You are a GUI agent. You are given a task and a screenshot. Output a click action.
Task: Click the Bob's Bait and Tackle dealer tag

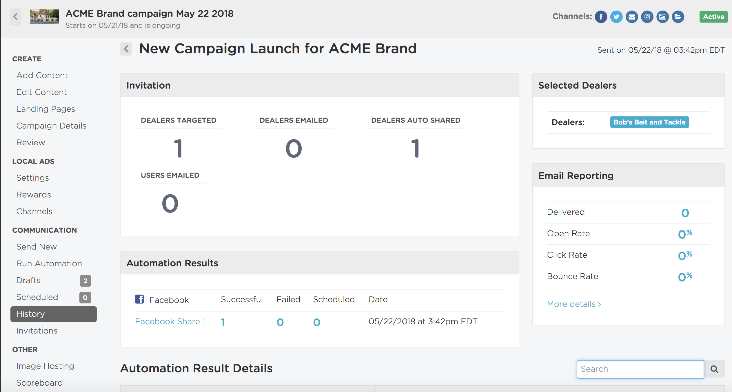[649, 122]
